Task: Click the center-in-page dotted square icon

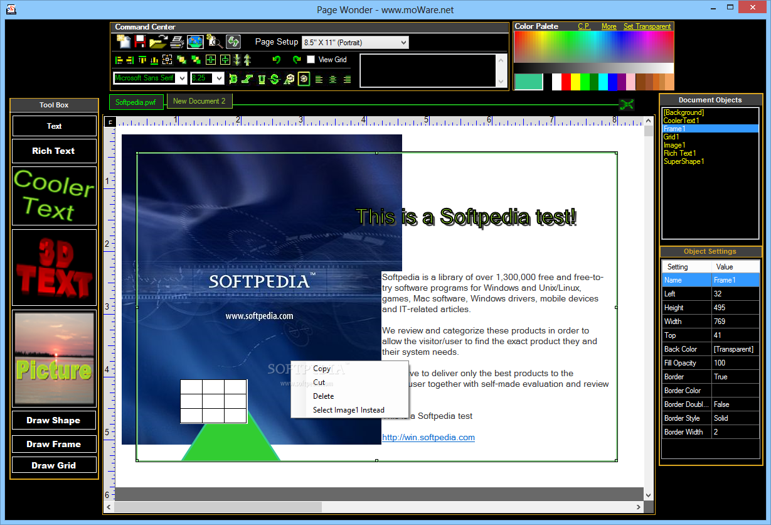Action: pyautogui.click(x=167, y=60)
